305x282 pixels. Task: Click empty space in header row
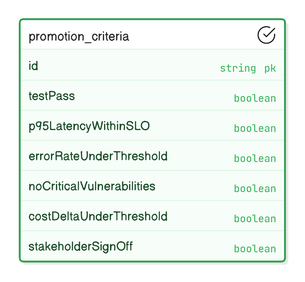[193, 35]
